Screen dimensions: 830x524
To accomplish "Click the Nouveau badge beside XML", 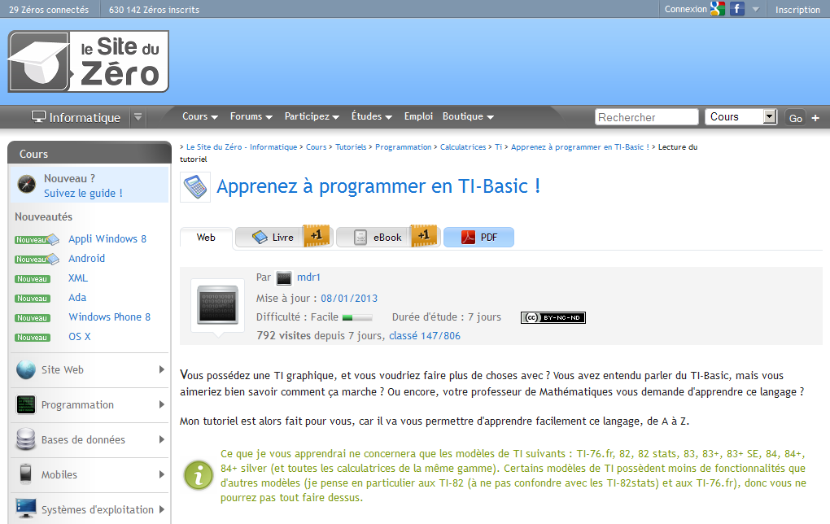I will [x=33, y=279].
